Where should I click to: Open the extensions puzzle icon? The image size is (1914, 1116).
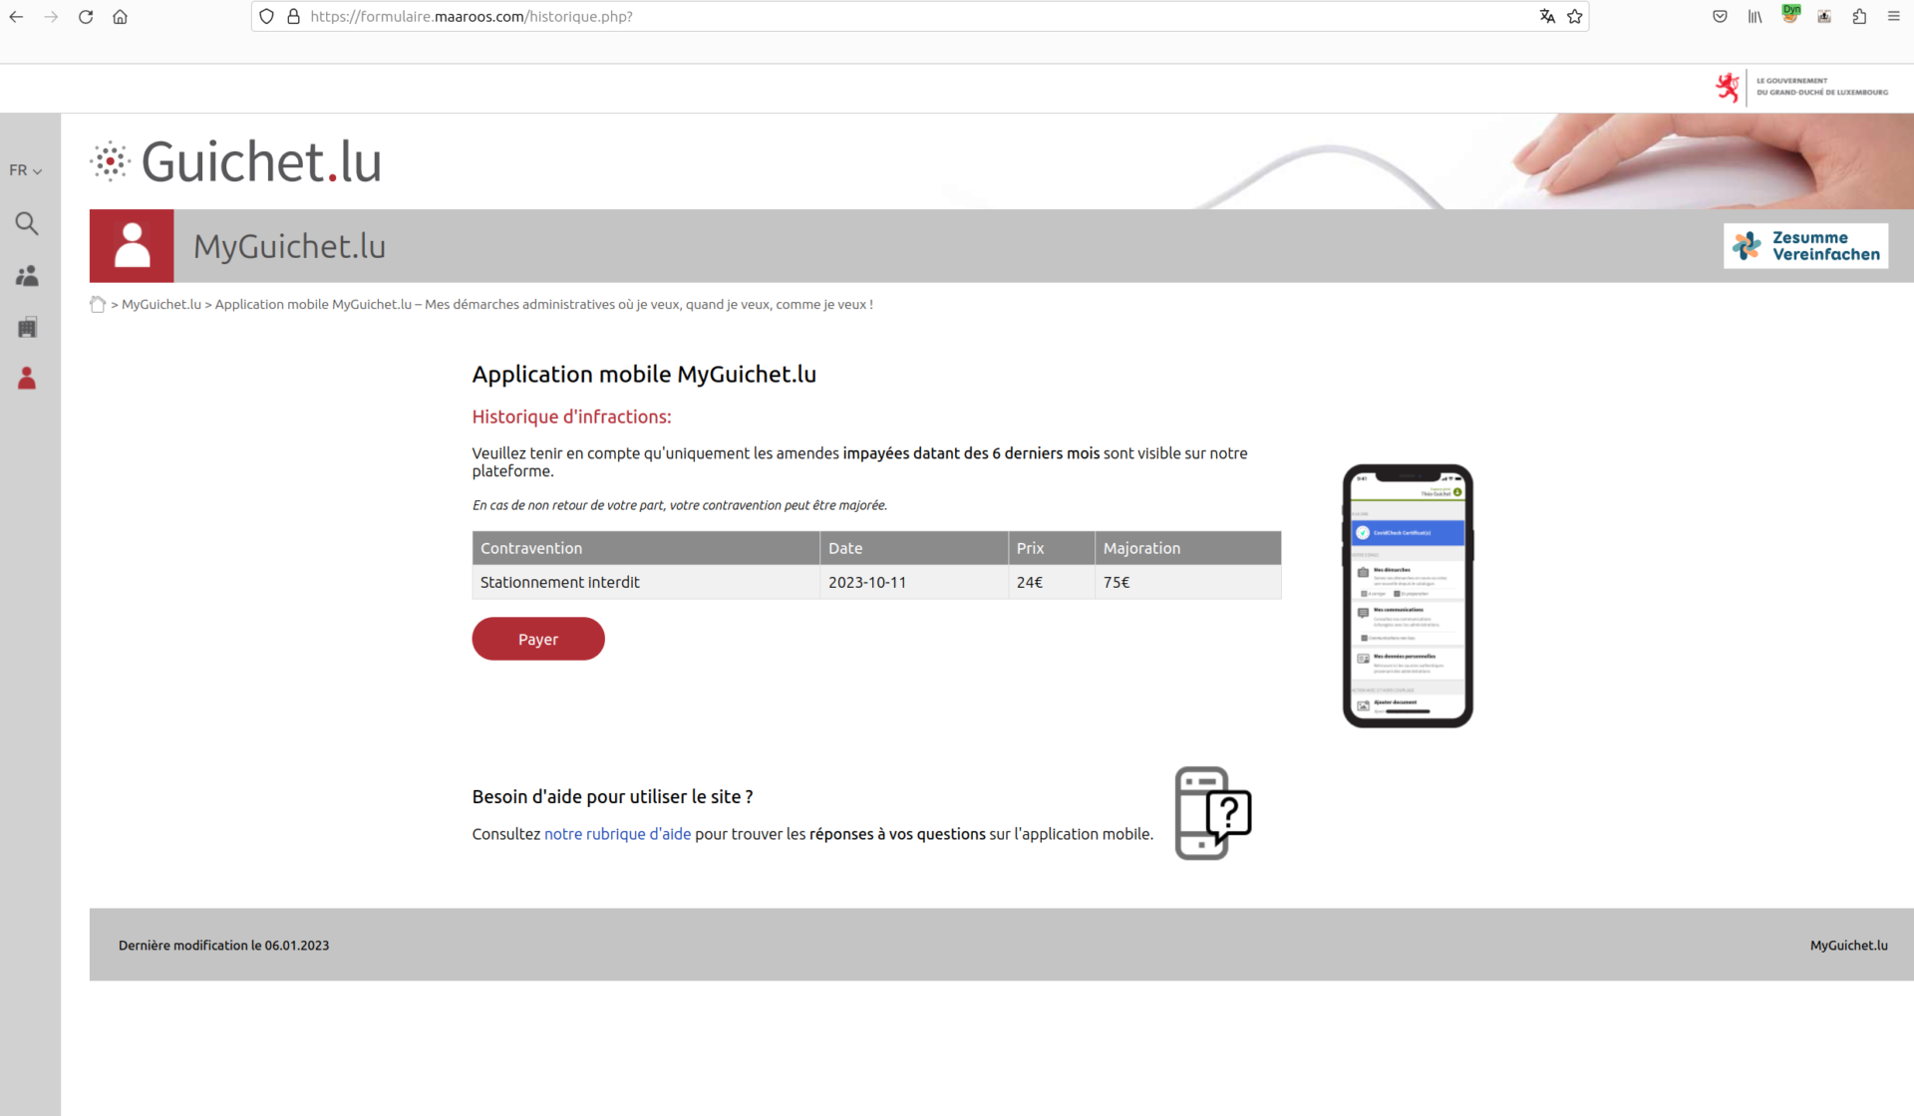coord(1859,17)
